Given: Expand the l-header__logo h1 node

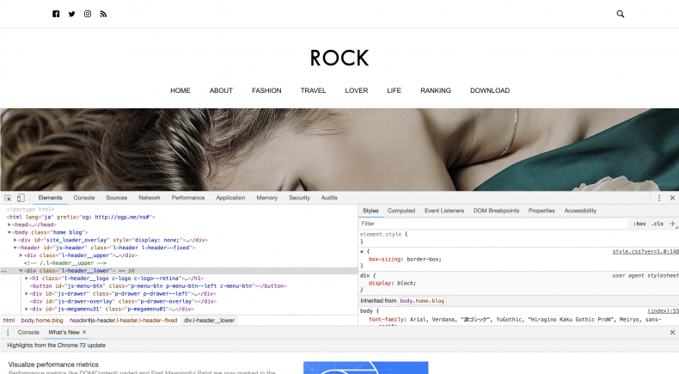Looking at the screenshot, I should [27, 279].
